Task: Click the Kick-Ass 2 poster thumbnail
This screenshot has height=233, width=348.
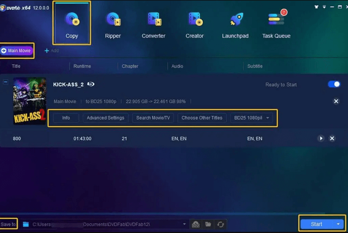Action: [x=30, y=101]
